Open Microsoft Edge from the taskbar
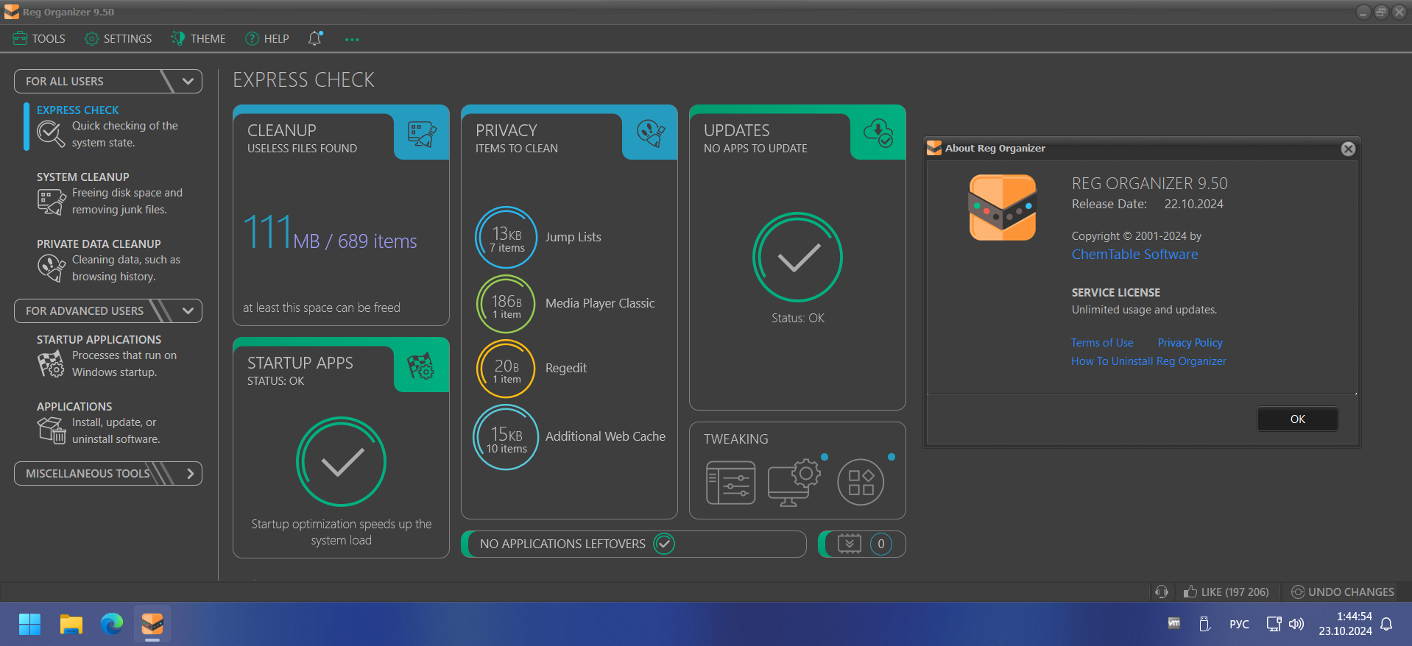The height and width of the screenshot is (646, 1412). click(112, 625)
